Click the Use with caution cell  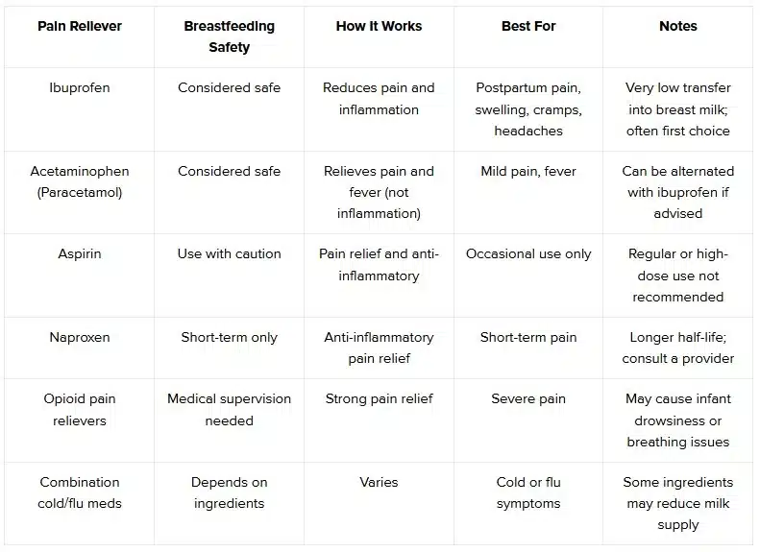point(229,254)
